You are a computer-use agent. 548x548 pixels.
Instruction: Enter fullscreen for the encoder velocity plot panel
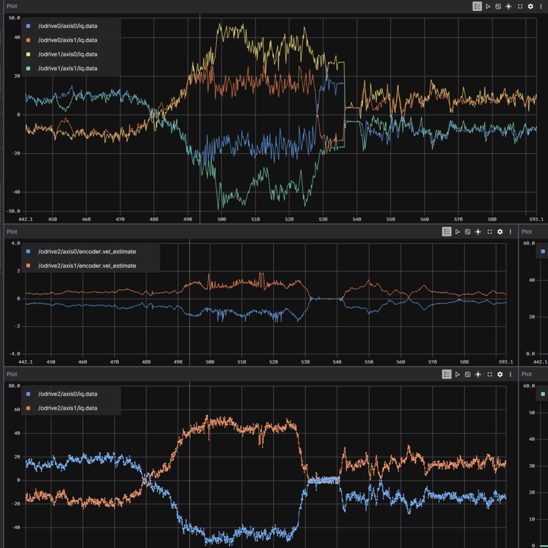point(490,232)
